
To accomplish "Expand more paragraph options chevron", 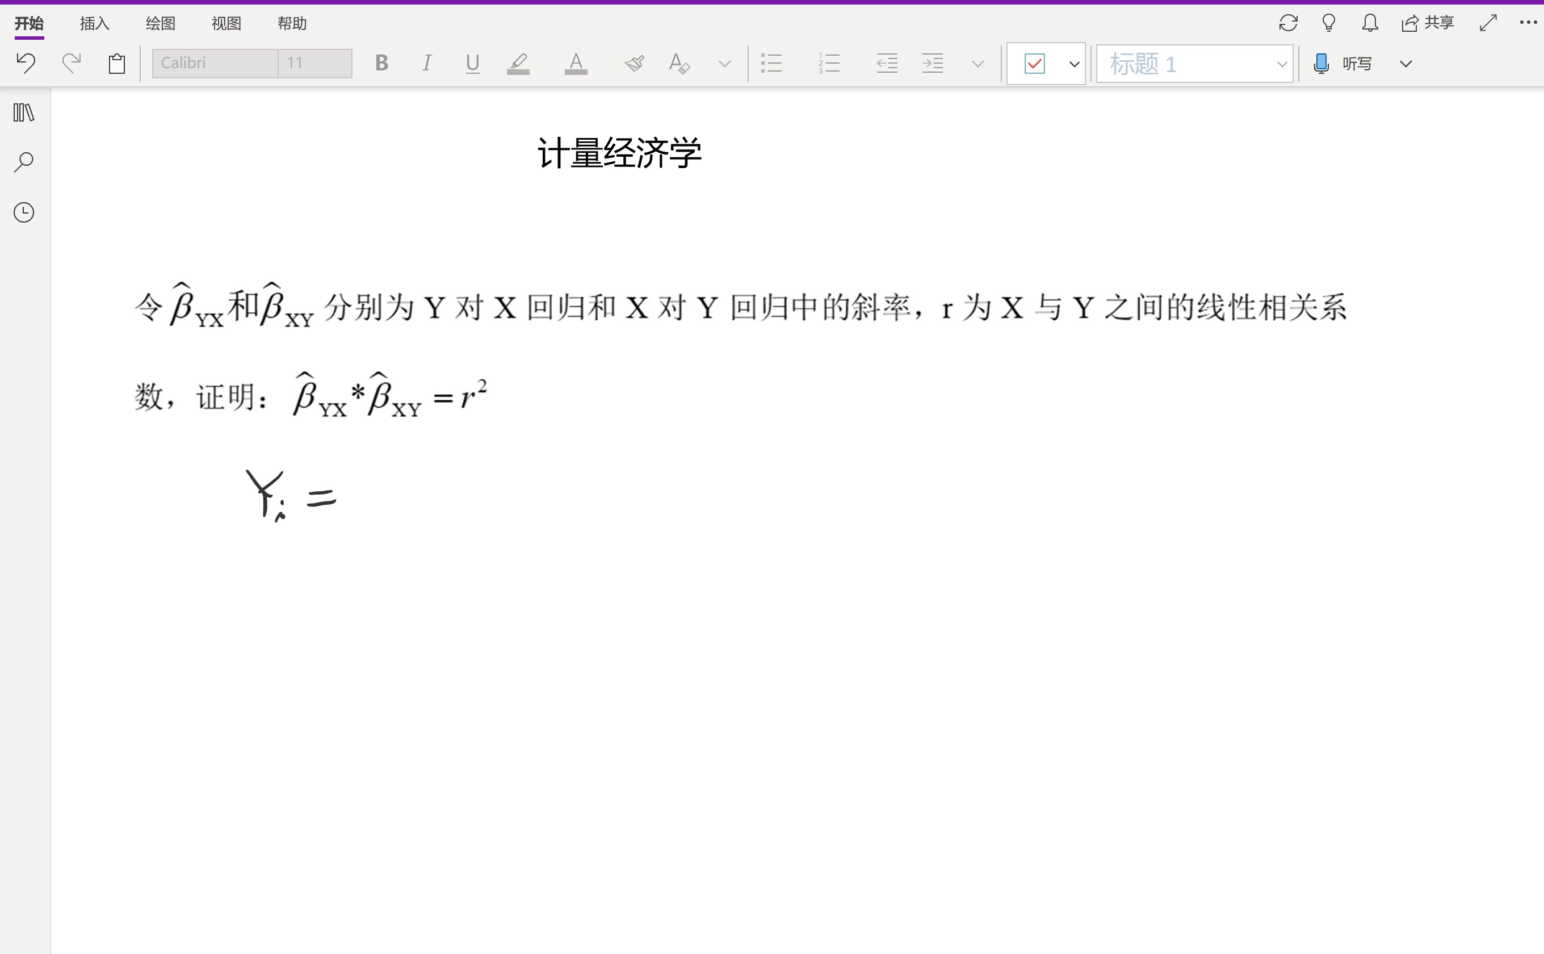I will [978, 64].
